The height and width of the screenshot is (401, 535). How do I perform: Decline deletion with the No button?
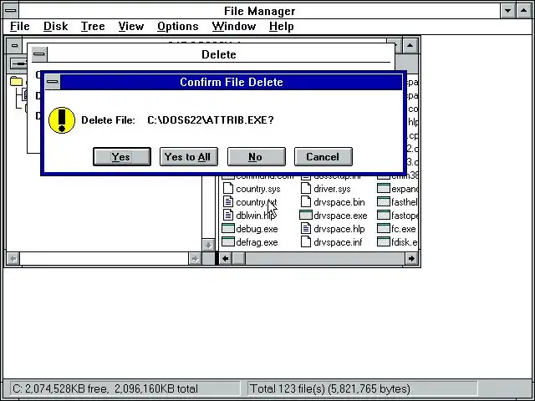pyautogui.click(x=257, y=157)
